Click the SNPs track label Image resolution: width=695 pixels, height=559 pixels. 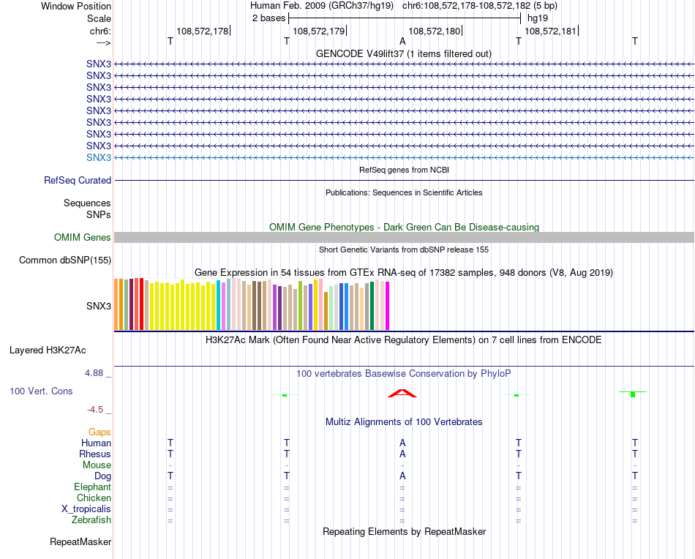pyautogui.click(x=99, y=214)
